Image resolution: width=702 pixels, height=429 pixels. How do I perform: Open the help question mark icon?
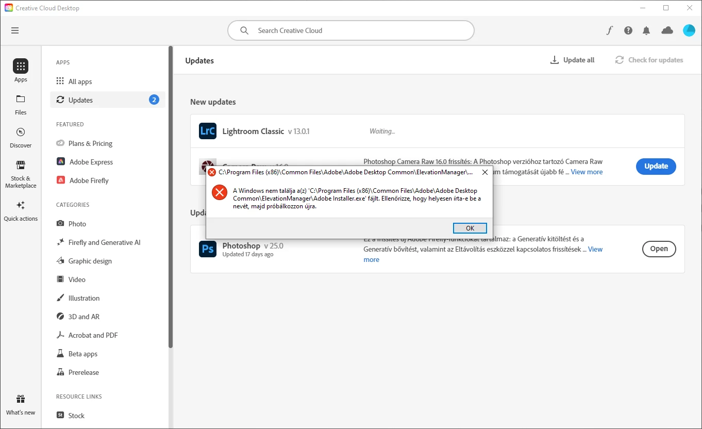[x=628, y=30]
